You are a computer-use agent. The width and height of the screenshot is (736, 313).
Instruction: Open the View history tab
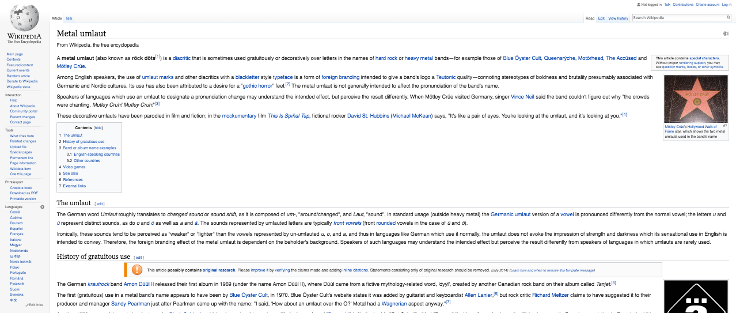coord(618,18)
